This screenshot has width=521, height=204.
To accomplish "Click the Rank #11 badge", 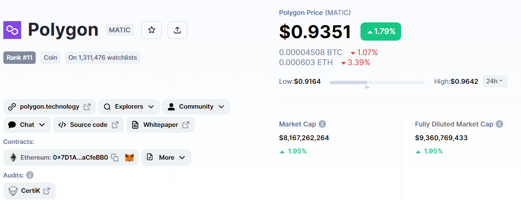I will tap(19, 58).
